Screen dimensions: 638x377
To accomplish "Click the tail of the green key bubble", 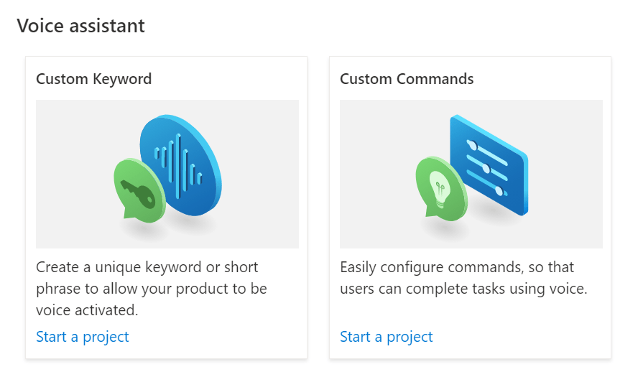I will (129, 213).
